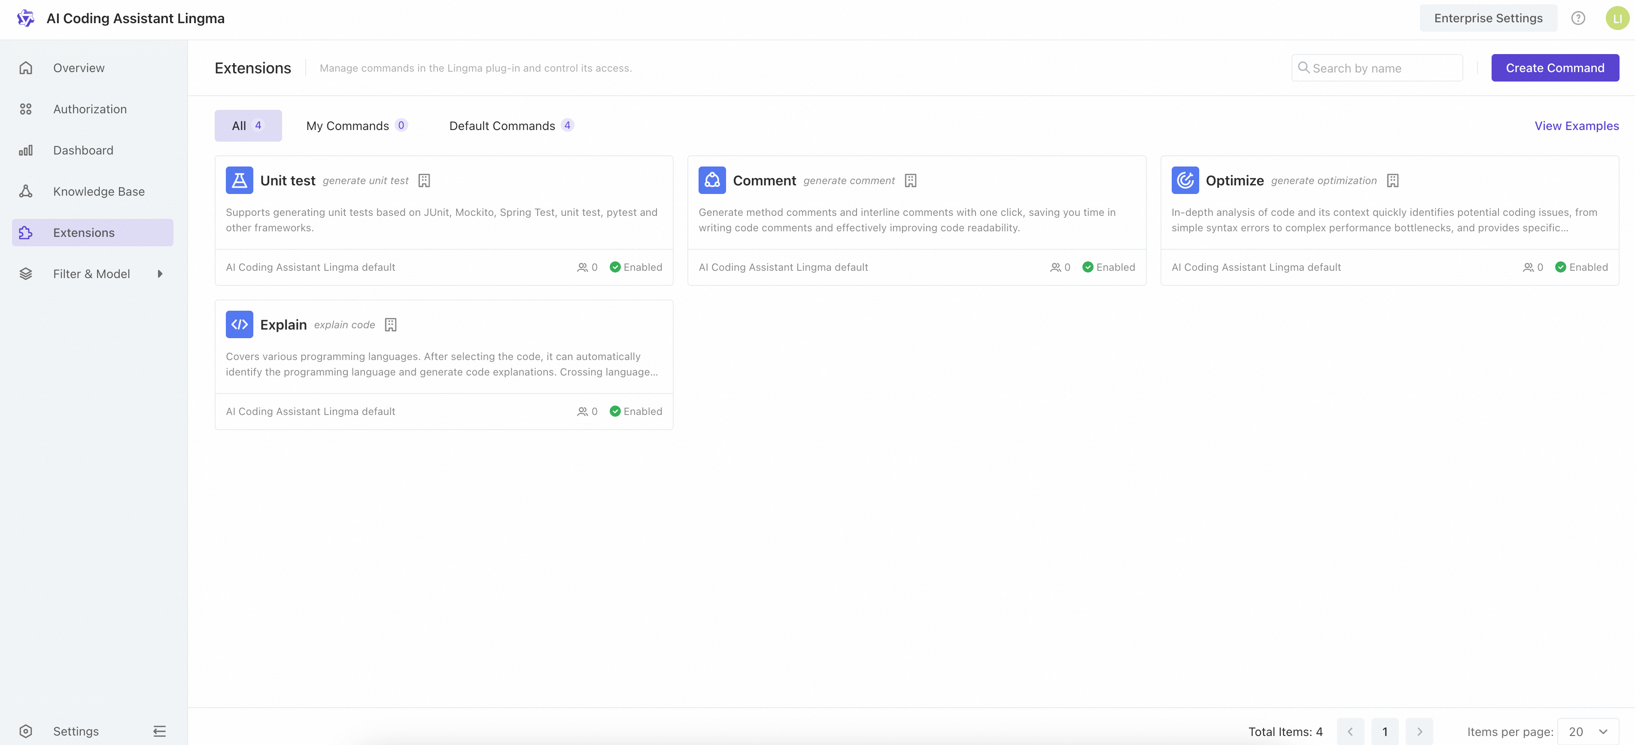Open the items per page dropdown

pos(1588,732)
